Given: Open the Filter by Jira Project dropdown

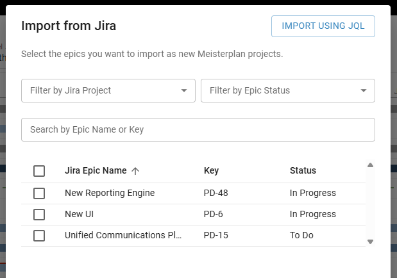Looking at the screenshot, I should pyautogui.click(x=108, y=90).
